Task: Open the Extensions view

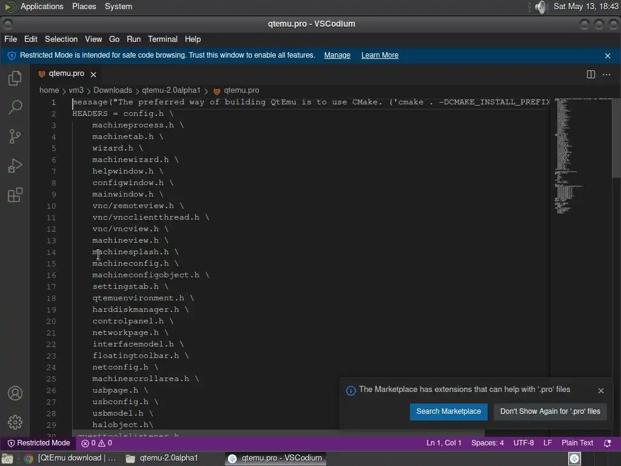Action: [x=15, y=195]
